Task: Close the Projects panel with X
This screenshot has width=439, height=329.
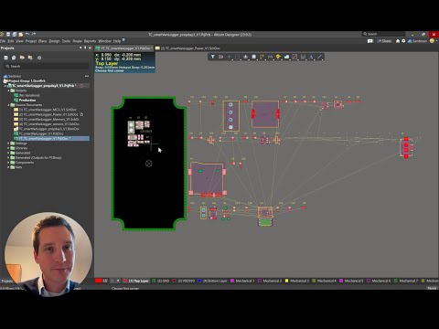Action: [90, 48]
